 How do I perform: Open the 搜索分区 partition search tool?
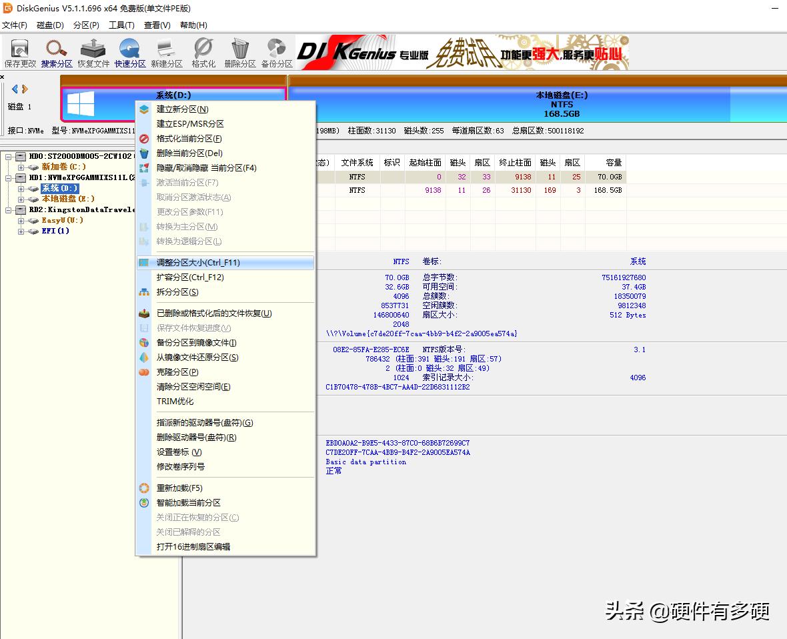[x=56, y=52]
